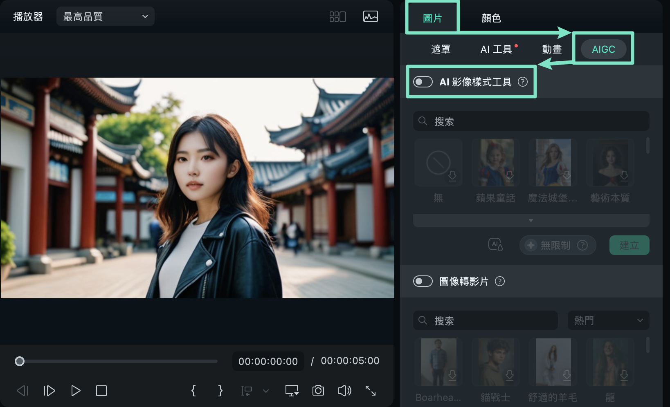Click the AI style 搜索 field
The image size is (670, 407).
click(x=531, y=121)
